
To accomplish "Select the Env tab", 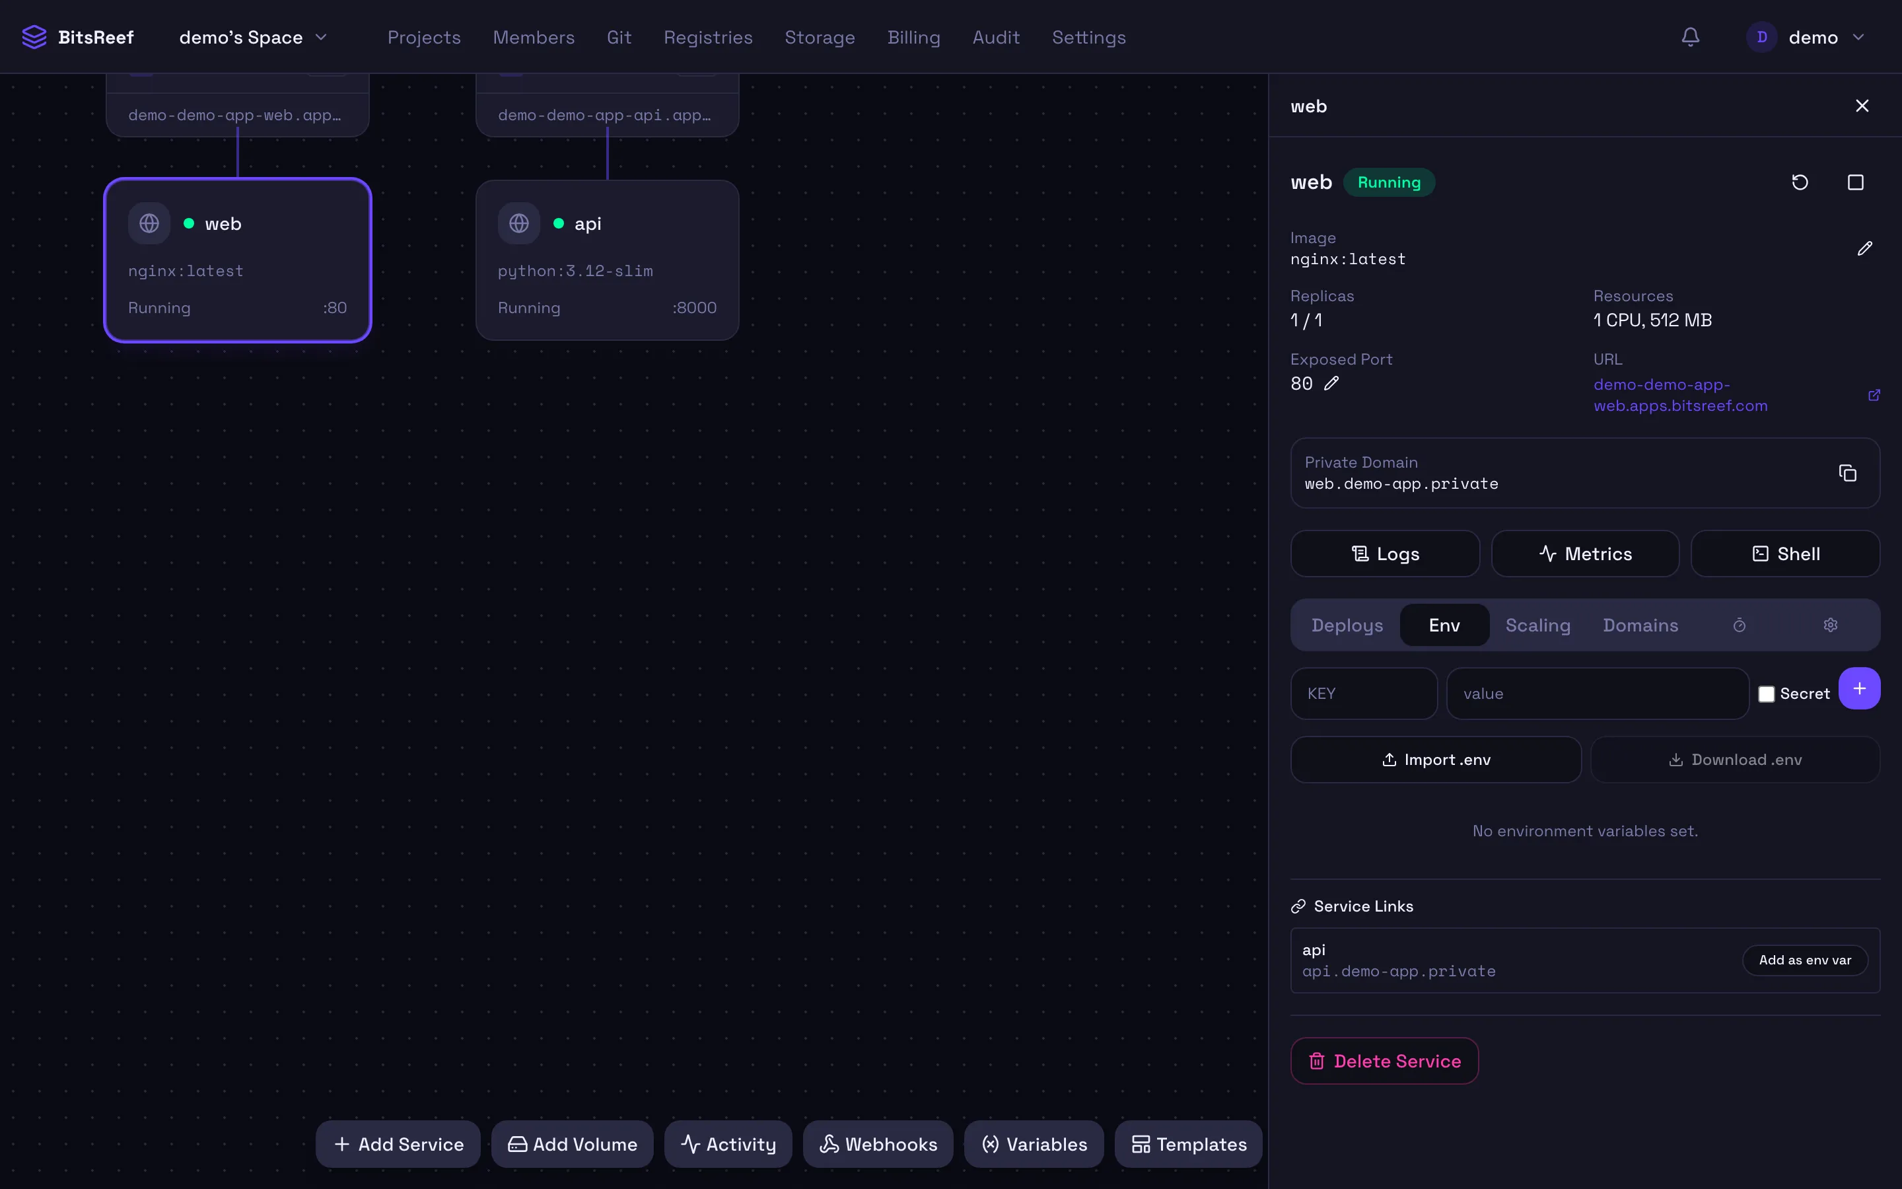I will tap(1444, 625).
